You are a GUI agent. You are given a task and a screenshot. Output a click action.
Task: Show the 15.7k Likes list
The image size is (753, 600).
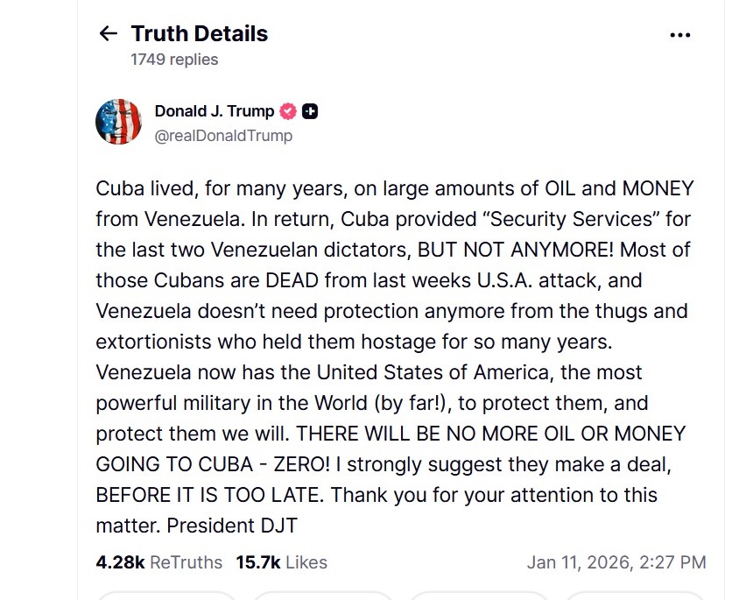(x=281, y=562)
